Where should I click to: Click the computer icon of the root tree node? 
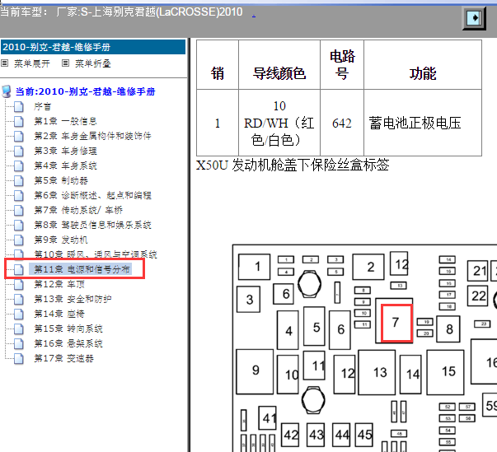[7, 91]
